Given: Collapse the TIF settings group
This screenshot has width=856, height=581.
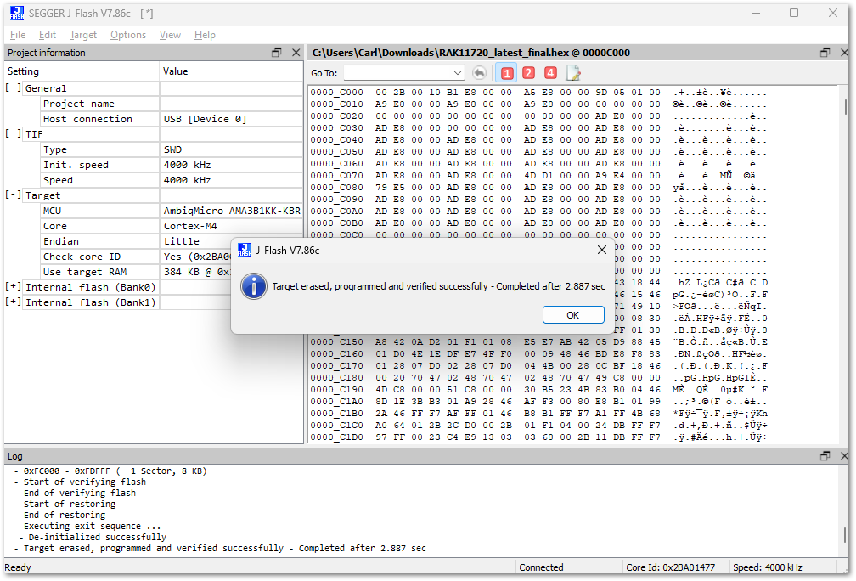Looking at the screenshot, I should (x=13, y=133).
